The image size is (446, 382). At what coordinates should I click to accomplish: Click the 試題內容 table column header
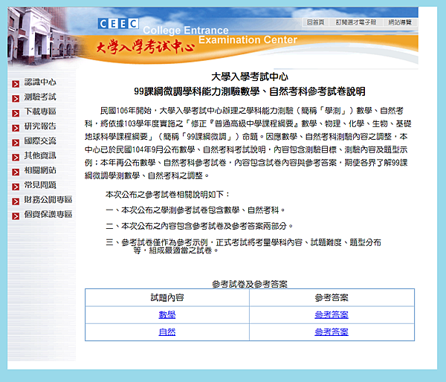(x=167, y=298)
